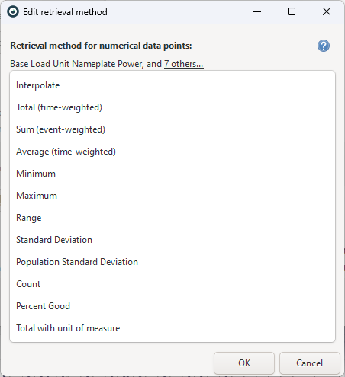Close the Edit retrieval method dialog
Viewport: 345px width, 377px height.
tap(327, 11)
